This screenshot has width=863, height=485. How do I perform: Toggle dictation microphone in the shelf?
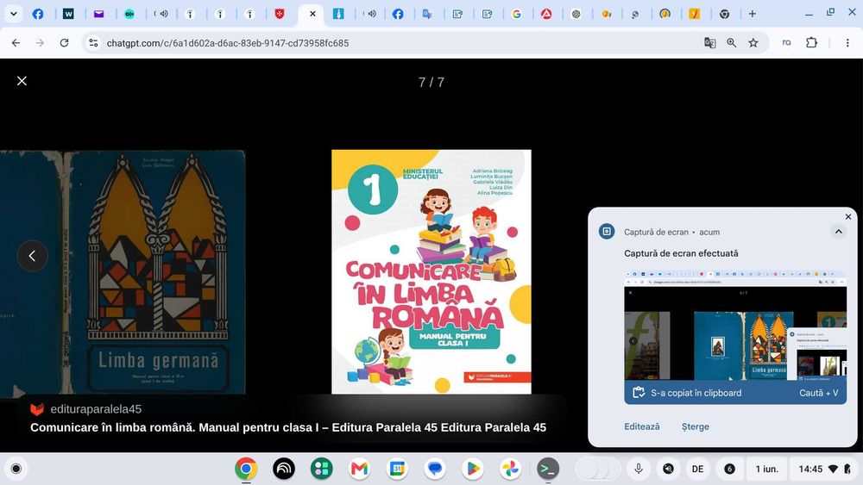[x=639, y=469]
